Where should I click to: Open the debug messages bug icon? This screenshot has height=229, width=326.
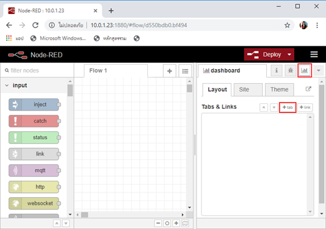(x=291, y=70)
